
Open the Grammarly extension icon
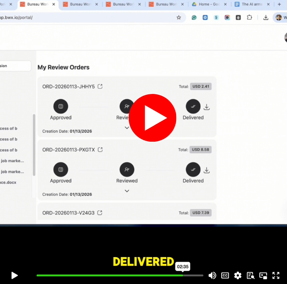(194, 17)
